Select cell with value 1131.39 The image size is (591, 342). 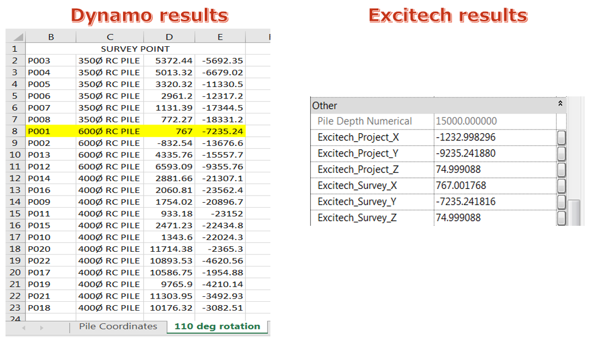tap(169, 107)
